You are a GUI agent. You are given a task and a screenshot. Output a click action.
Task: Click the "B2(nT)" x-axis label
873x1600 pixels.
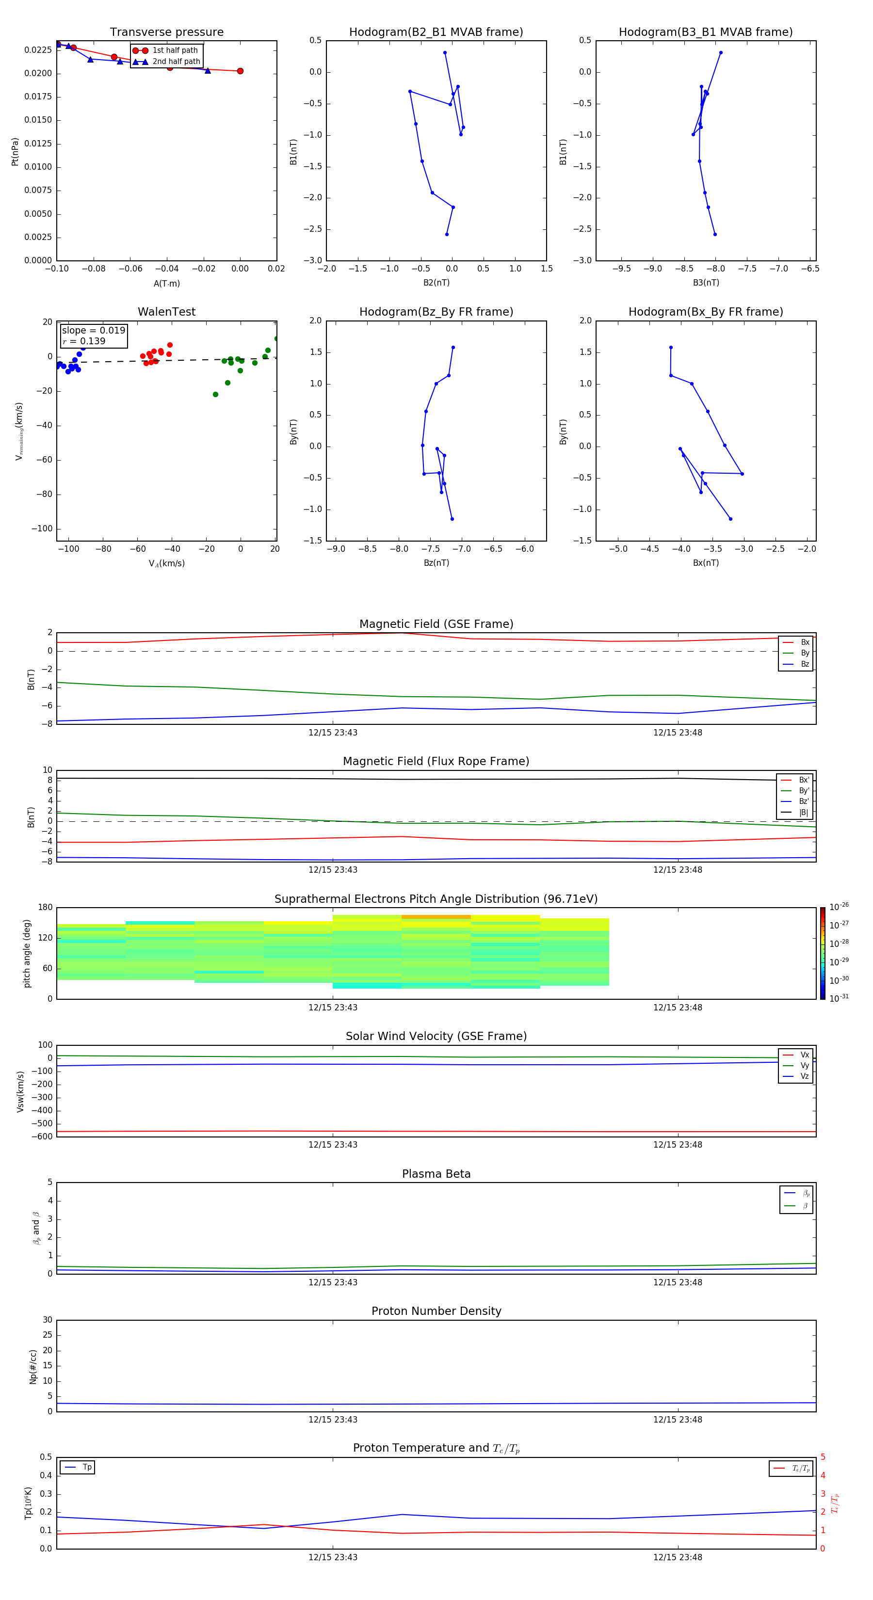(436, 283)
